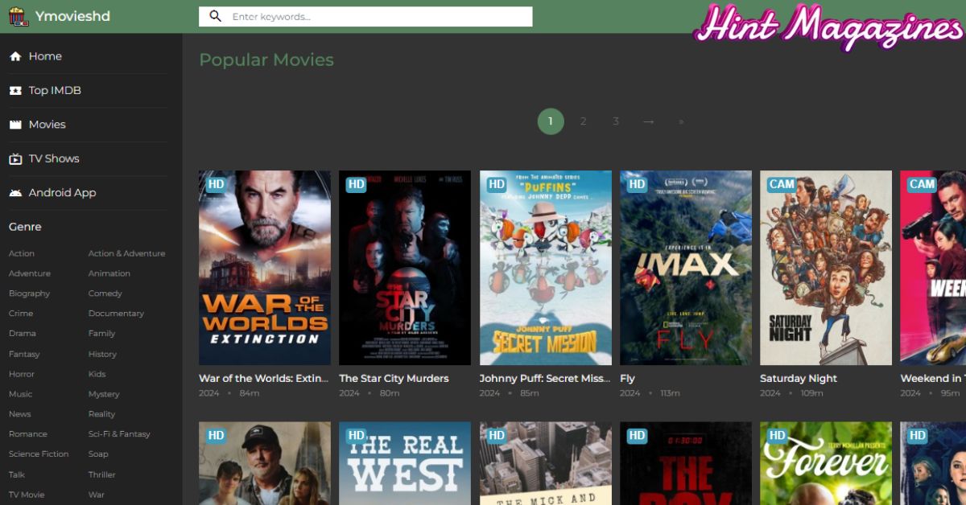Image resolution: width=966 pixels, height=505 pixels.
Task: Select the Animation genre
Action: tap(109, 273)
